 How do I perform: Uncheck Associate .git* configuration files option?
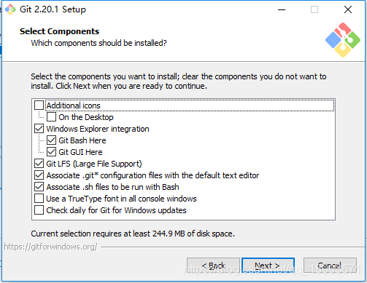coord(39,175)
